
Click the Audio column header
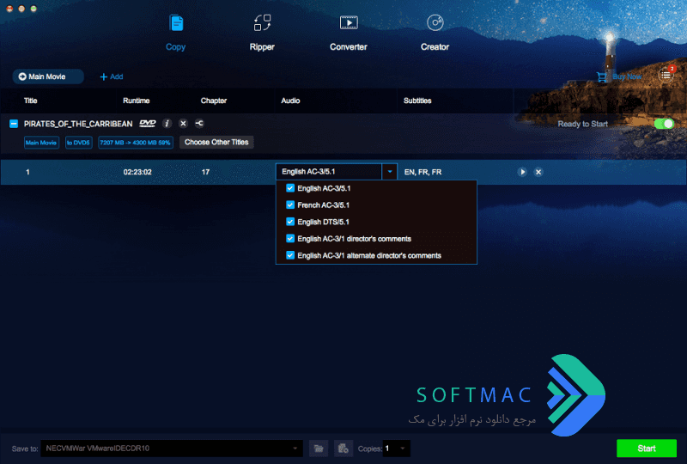290,101
